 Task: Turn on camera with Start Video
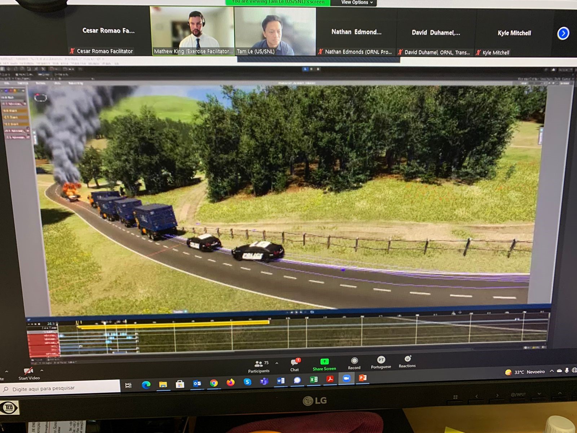28,373
